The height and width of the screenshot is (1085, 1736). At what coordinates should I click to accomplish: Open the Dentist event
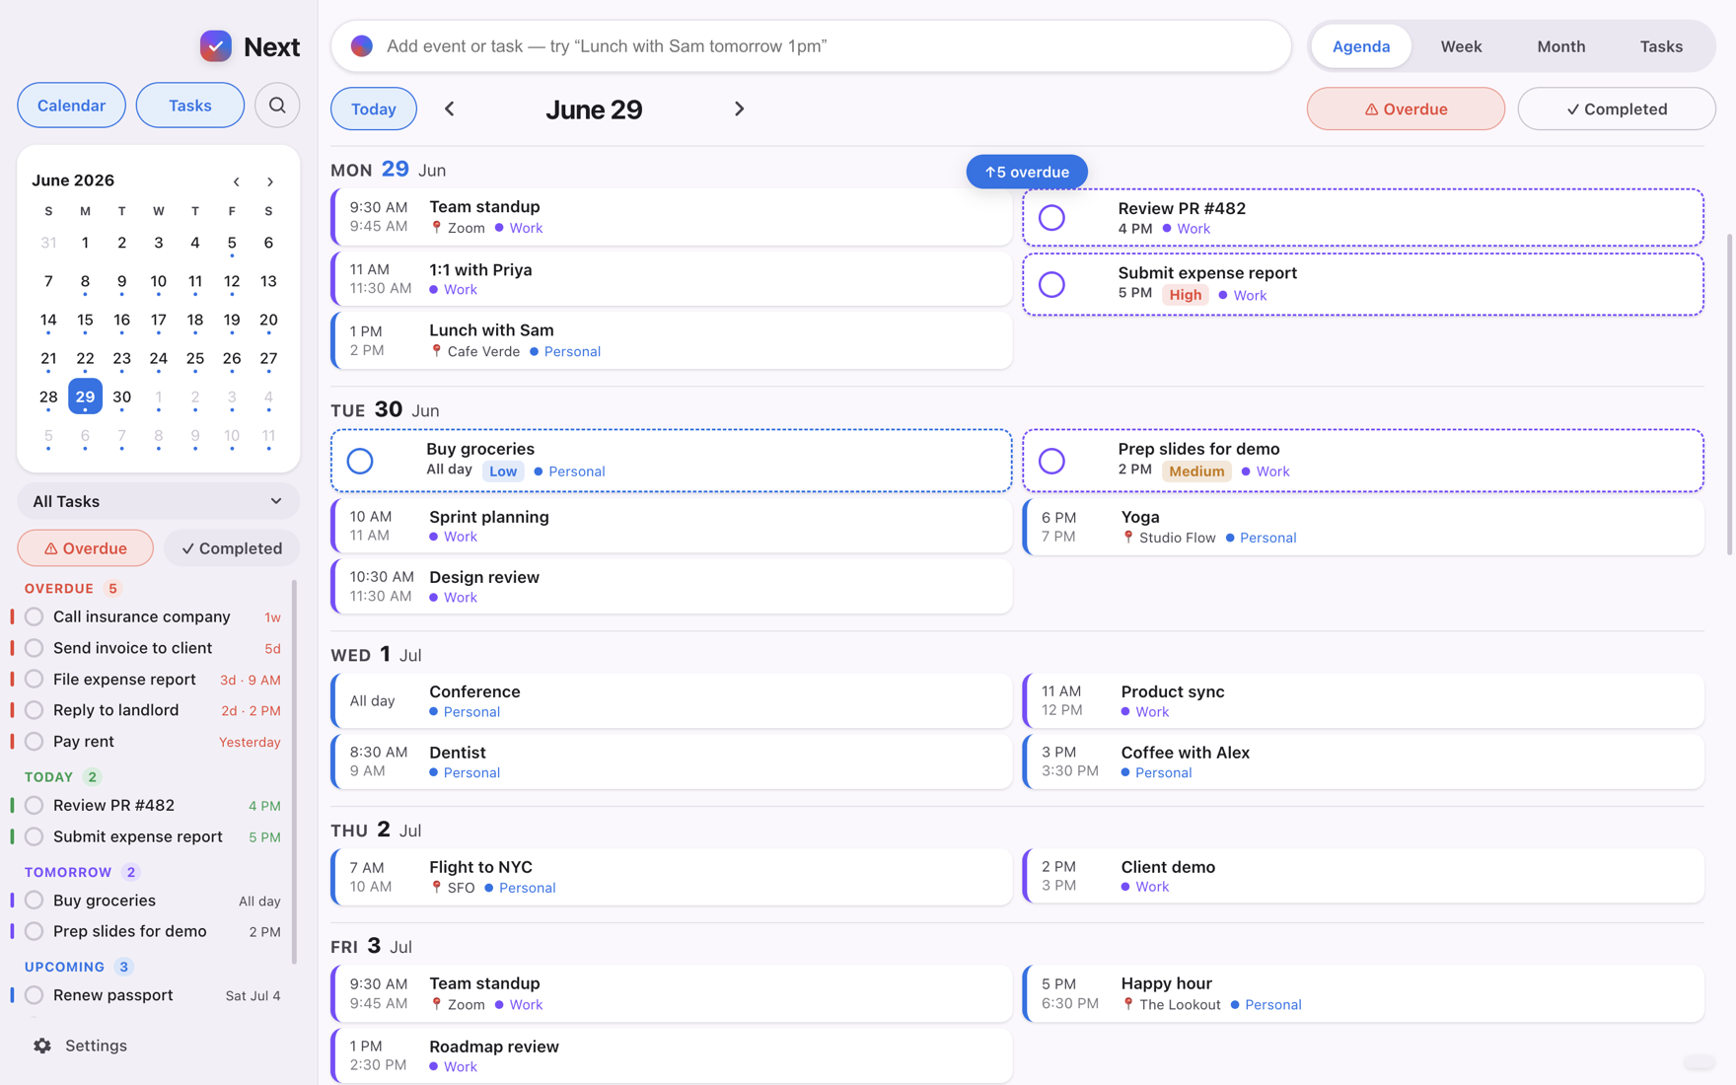coord(672,761)
